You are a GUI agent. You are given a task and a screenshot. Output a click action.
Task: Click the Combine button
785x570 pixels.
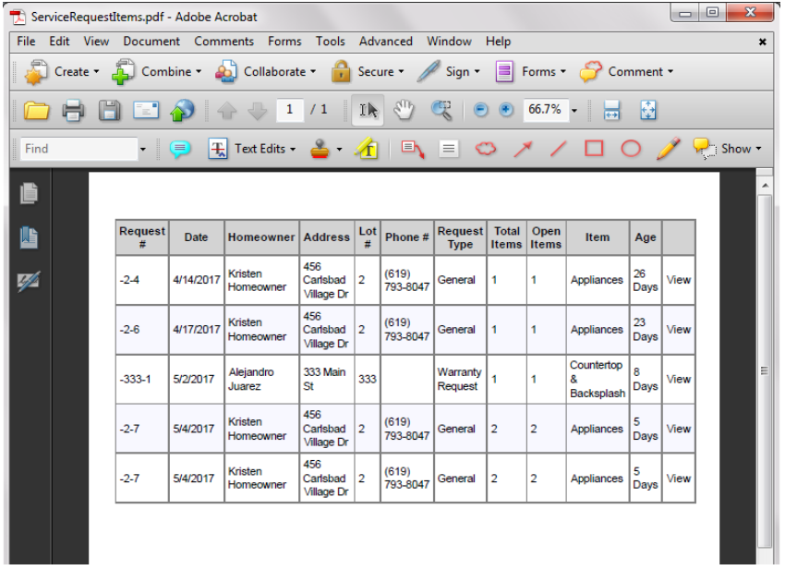coord(157,72)
